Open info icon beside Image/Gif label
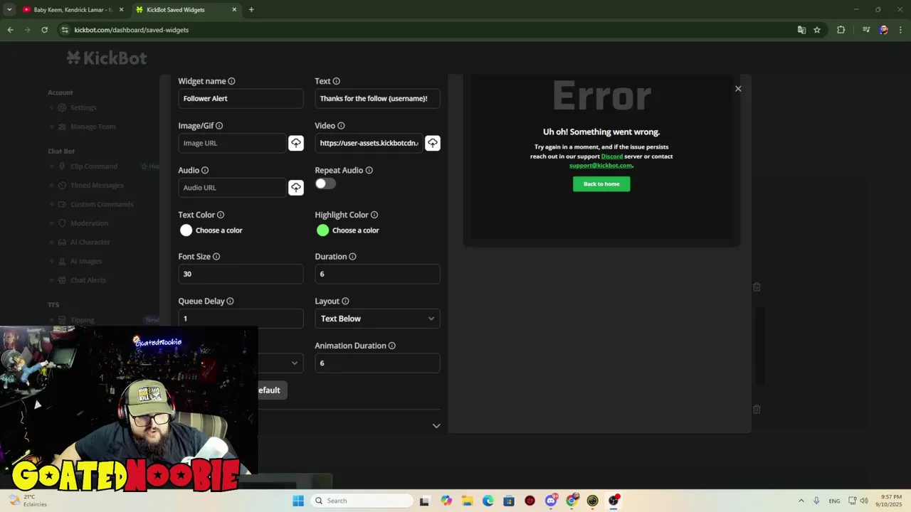The image size is (911, 512). pos(219,126)
